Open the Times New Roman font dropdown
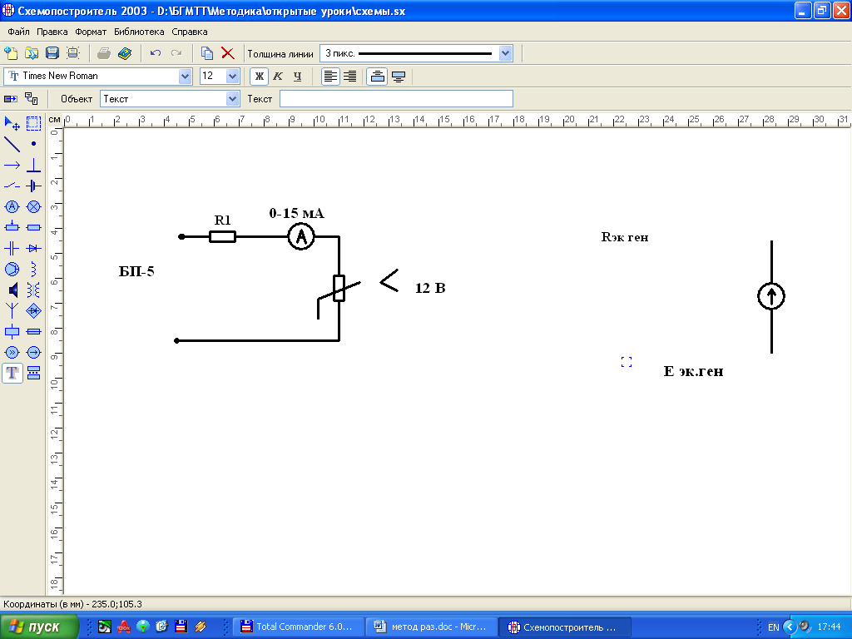Image resolution: width=852 pixels, height=639 pixels. 186,77
